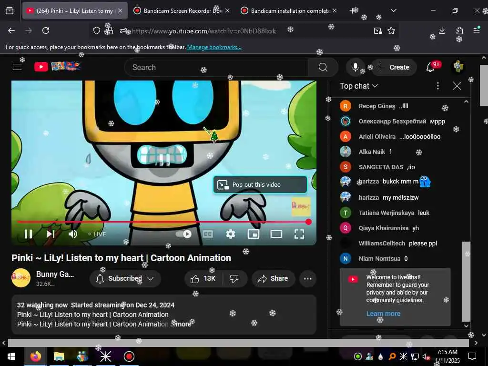
Task: Open the Firefox application menu
Action: pos(477,30)
